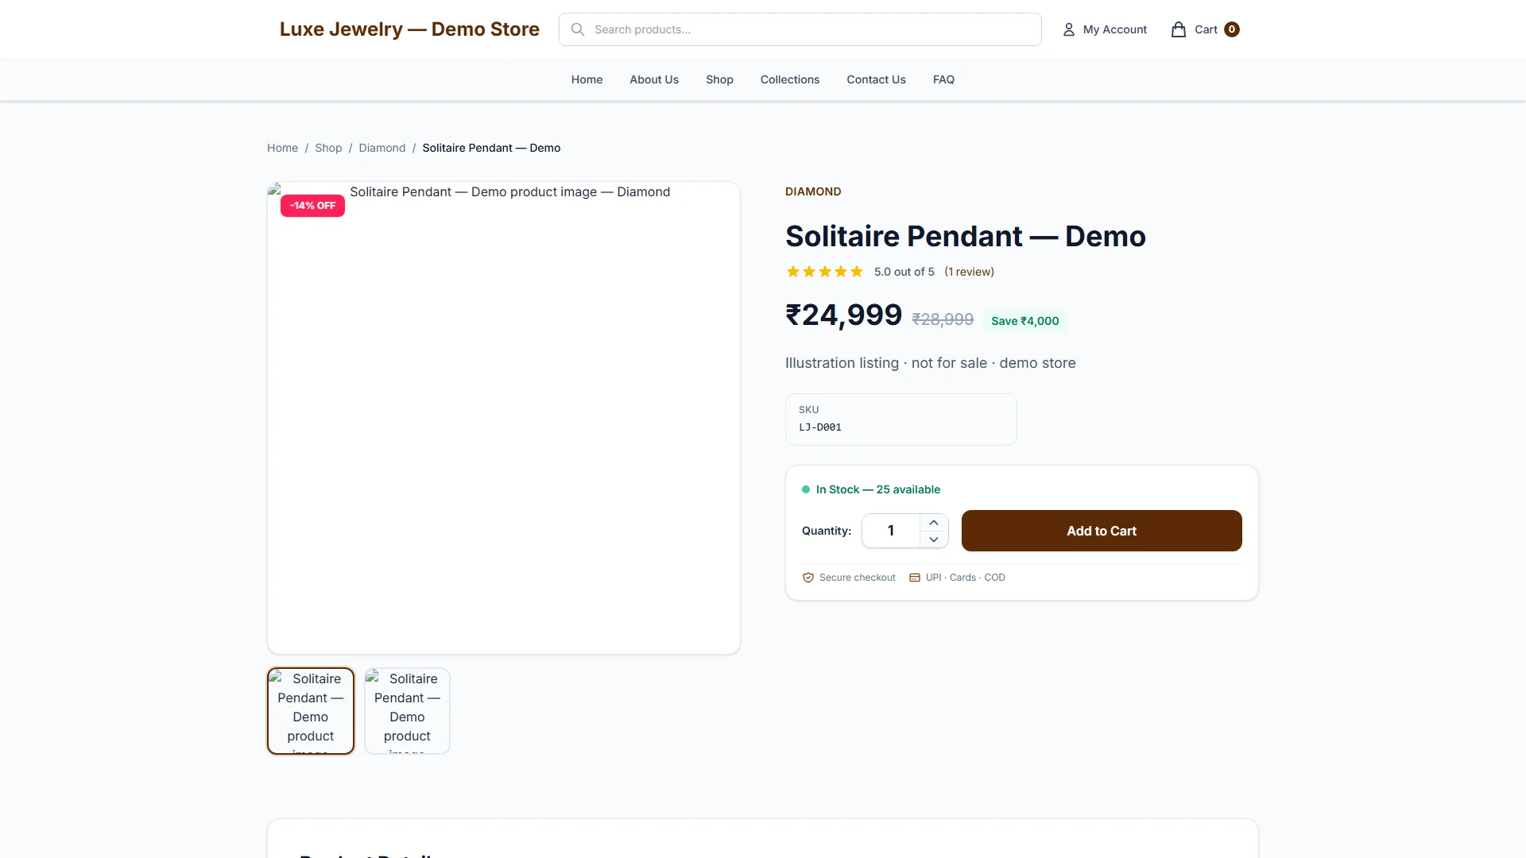This screenshot has width=1526, height=858.
Task: Click the struck-through ₹28,999 price
Action: 943,319
